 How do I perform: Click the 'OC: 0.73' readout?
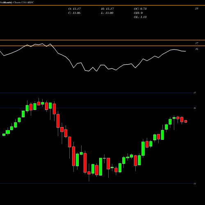pos(140,9)
